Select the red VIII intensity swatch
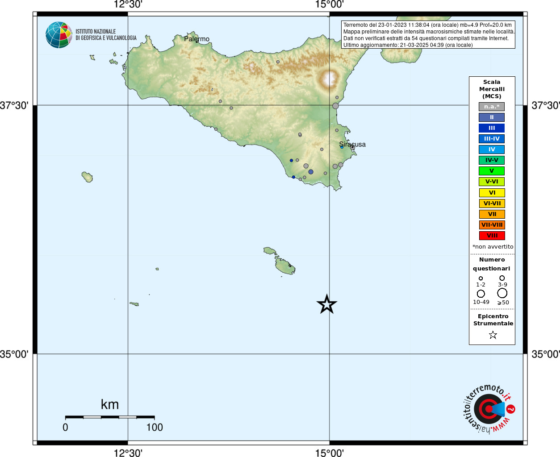Image resolution: width=560 pixels, height=457 pixels. tap(492, 236)
